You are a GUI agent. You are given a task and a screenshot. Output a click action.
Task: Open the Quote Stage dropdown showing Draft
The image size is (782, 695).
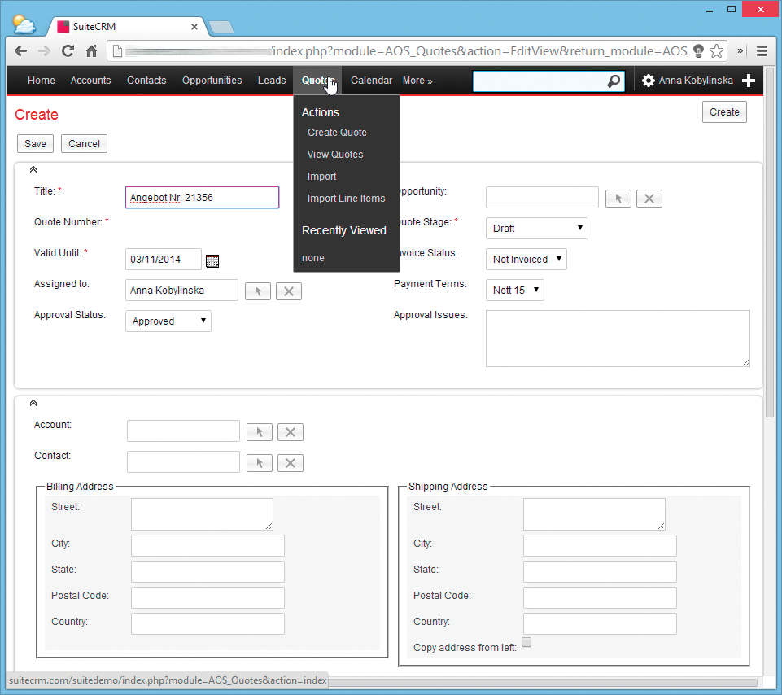536,228
